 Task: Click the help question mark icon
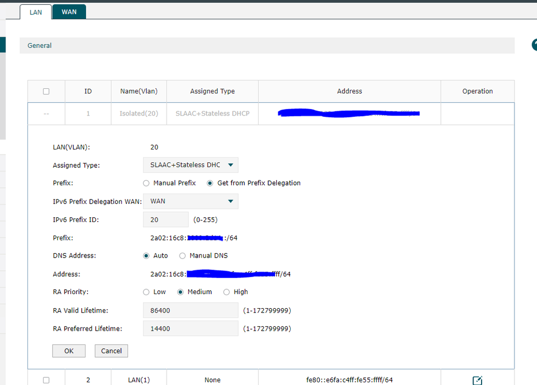click(x=534, y=45)
